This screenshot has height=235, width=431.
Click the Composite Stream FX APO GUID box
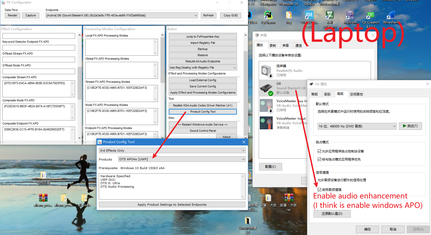(39, 89)
